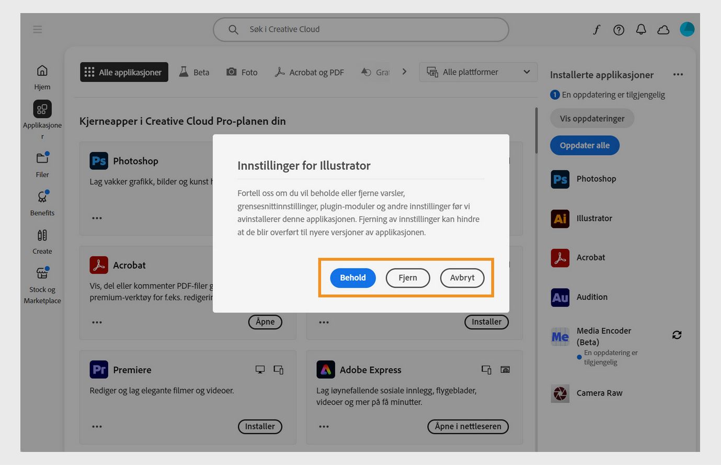The width and height of the screenshot is (721, 465).
Task: Open Premiere card more options dots
Action: [97, 426]
